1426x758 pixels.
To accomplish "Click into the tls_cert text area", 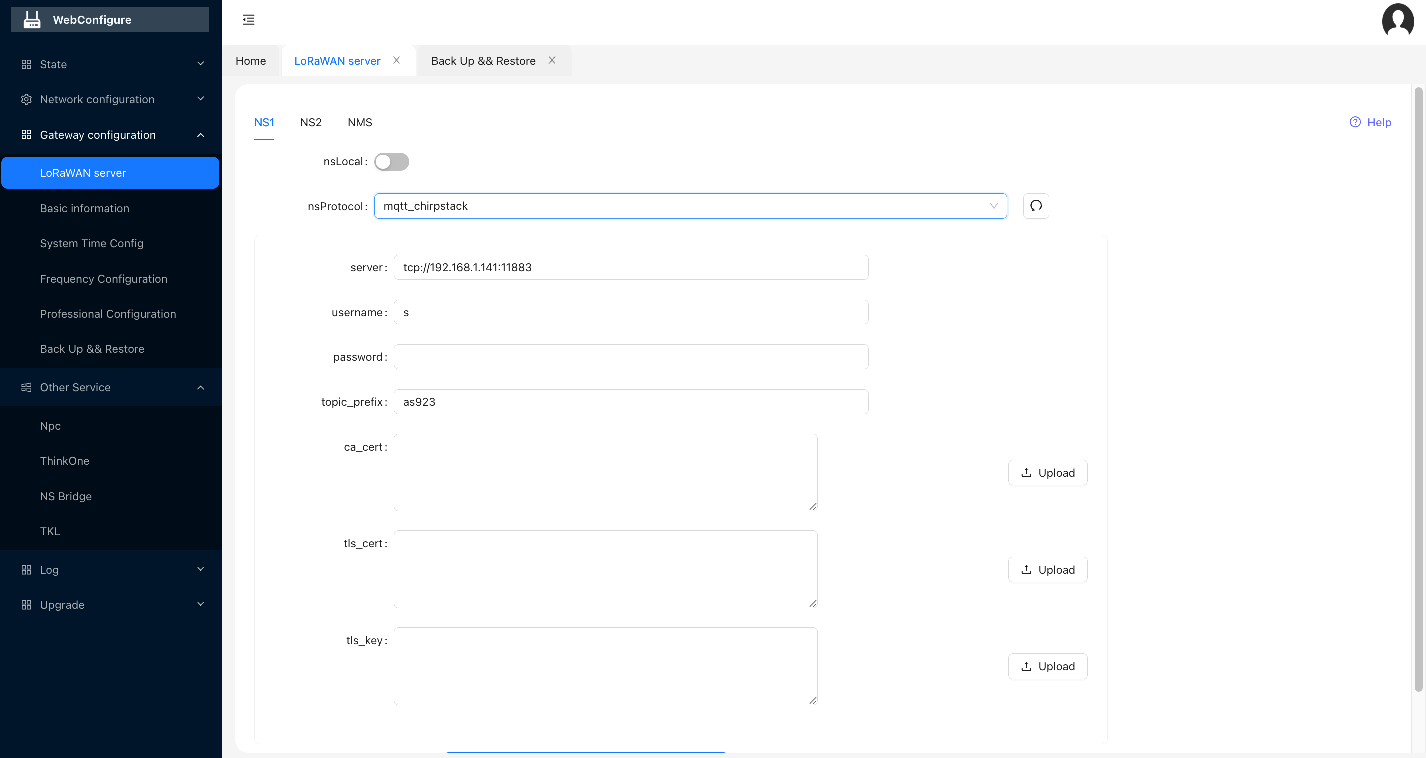I will [605, 570].
